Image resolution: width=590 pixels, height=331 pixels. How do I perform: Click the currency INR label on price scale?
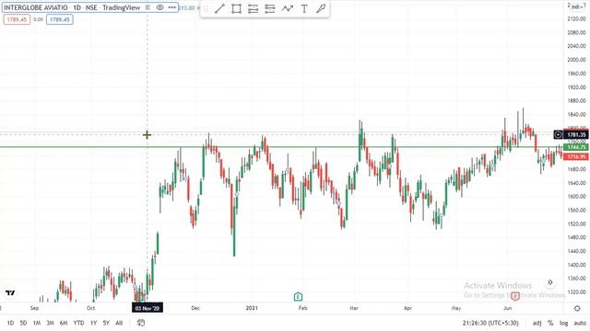click(577, 6)
